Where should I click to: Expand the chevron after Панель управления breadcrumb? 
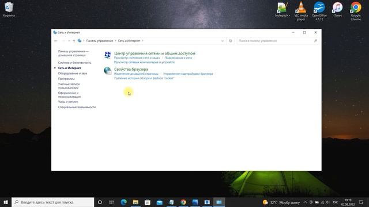(x=115, y=41)
